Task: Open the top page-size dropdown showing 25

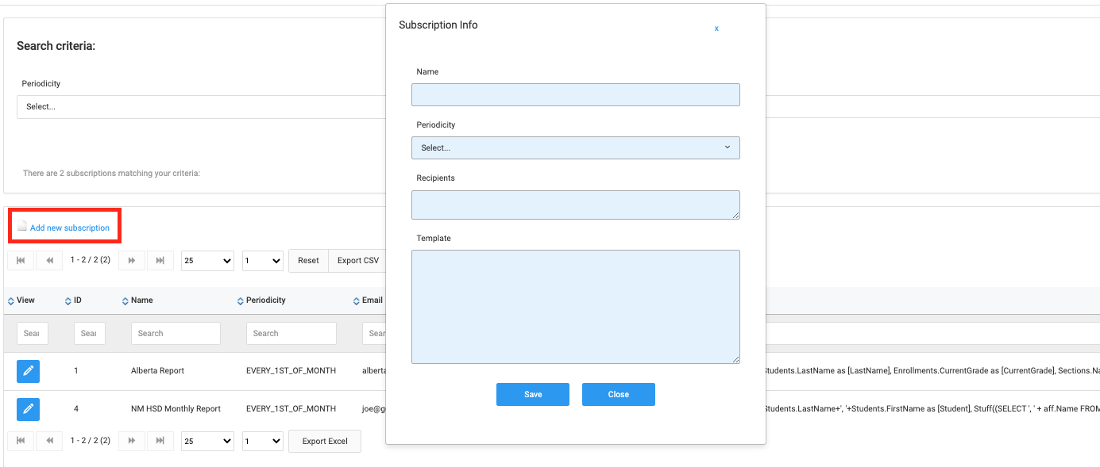Action: (x=207, y=260)
